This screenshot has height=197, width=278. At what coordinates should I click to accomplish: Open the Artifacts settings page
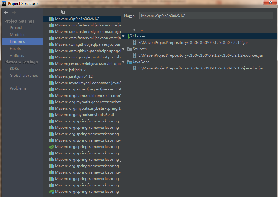pos(17,56)
